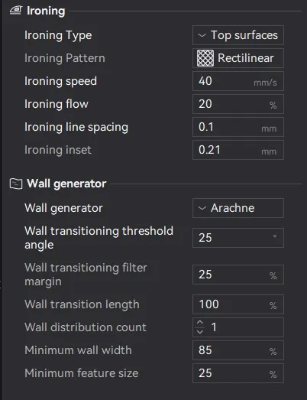Click the Ironing flow percentage field

click(x=238, y=104)
